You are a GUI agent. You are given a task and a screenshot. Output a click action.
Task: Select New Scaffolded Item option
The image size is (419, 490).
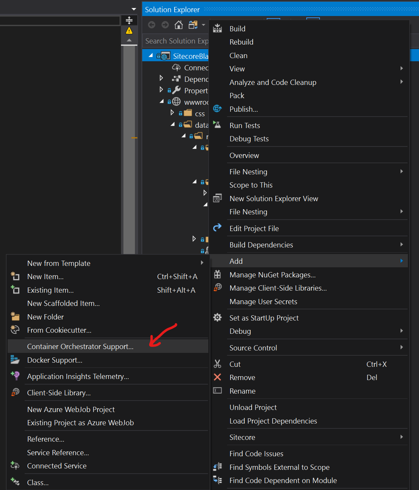63,303
